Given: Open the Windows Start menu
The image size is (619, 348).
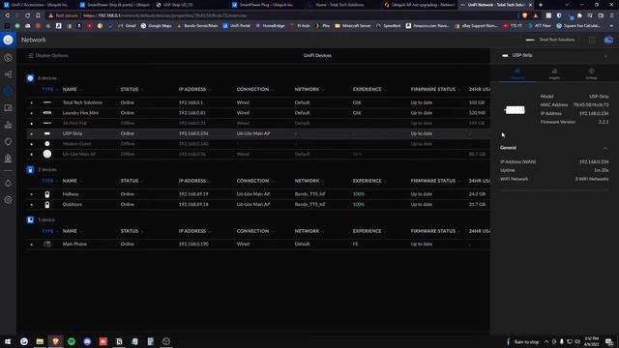Looking at the screenshot, I should point(8,341).
